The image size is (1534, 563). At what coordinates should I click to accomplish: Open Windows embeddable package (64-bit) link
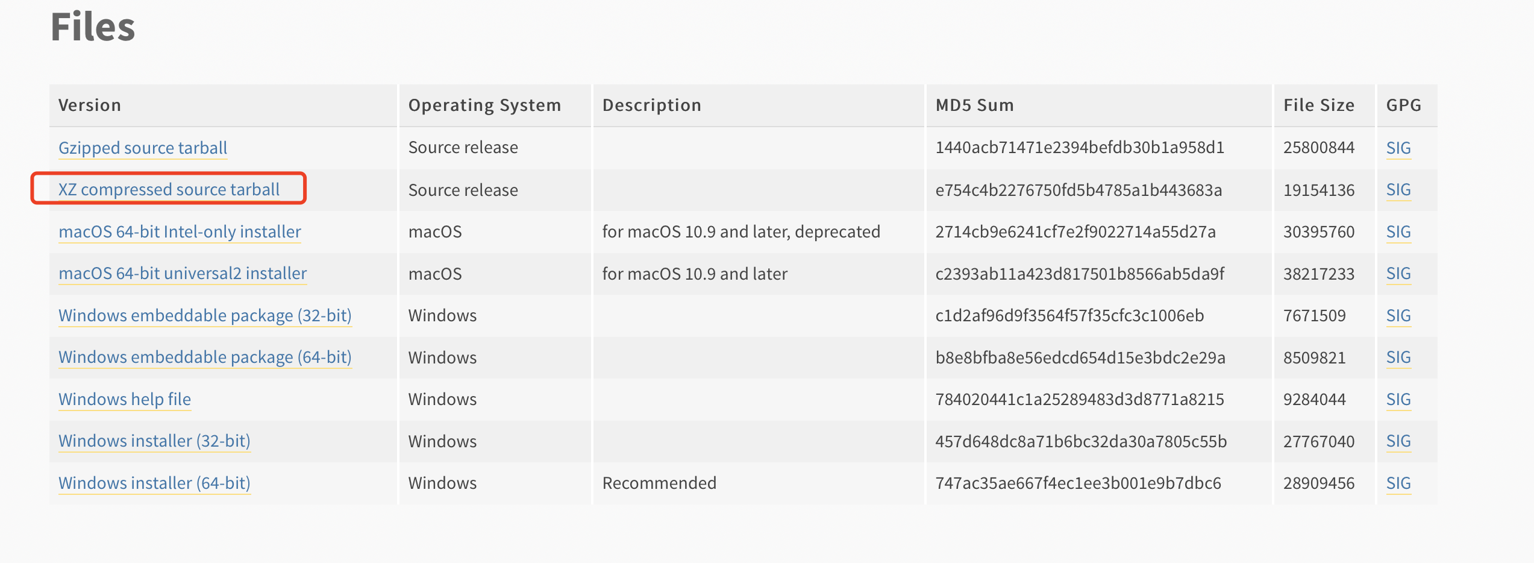(x=205, y=357)
